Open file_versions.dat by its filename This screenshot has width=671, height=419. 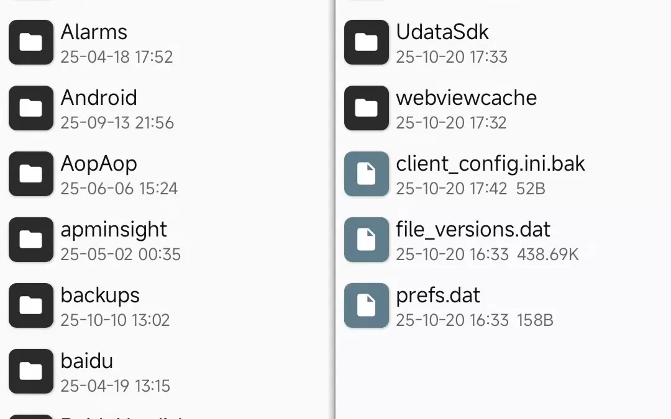tap(473, 230)
